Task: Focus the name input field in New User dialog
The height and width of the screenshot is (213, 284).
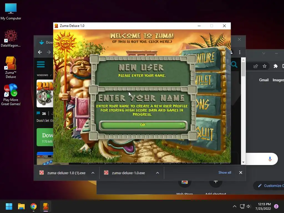Action: coord(140,84)
